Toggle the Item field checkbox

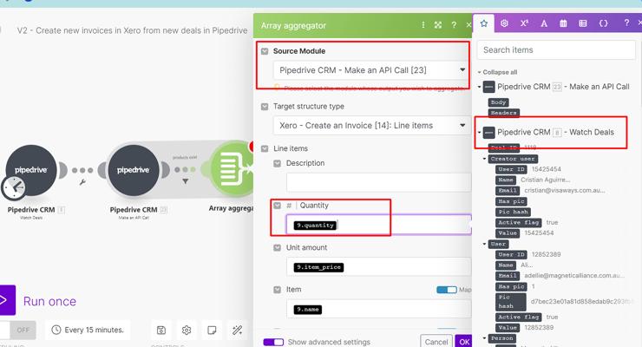(278, 290)
